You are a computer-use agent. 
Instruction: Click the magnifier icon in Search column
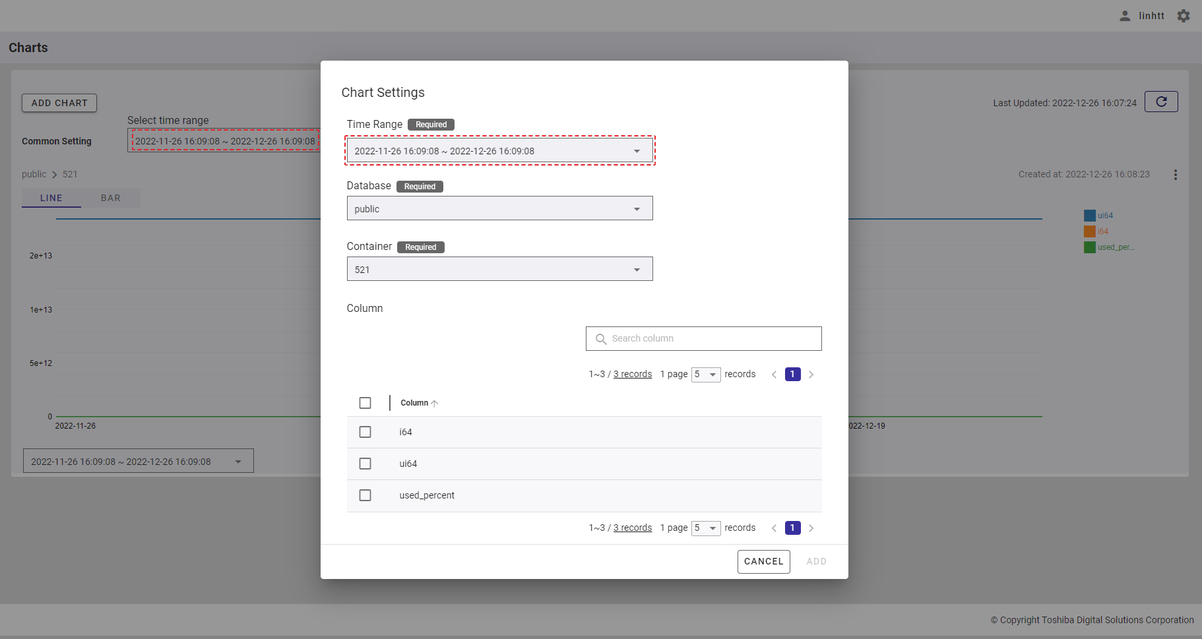601,339
